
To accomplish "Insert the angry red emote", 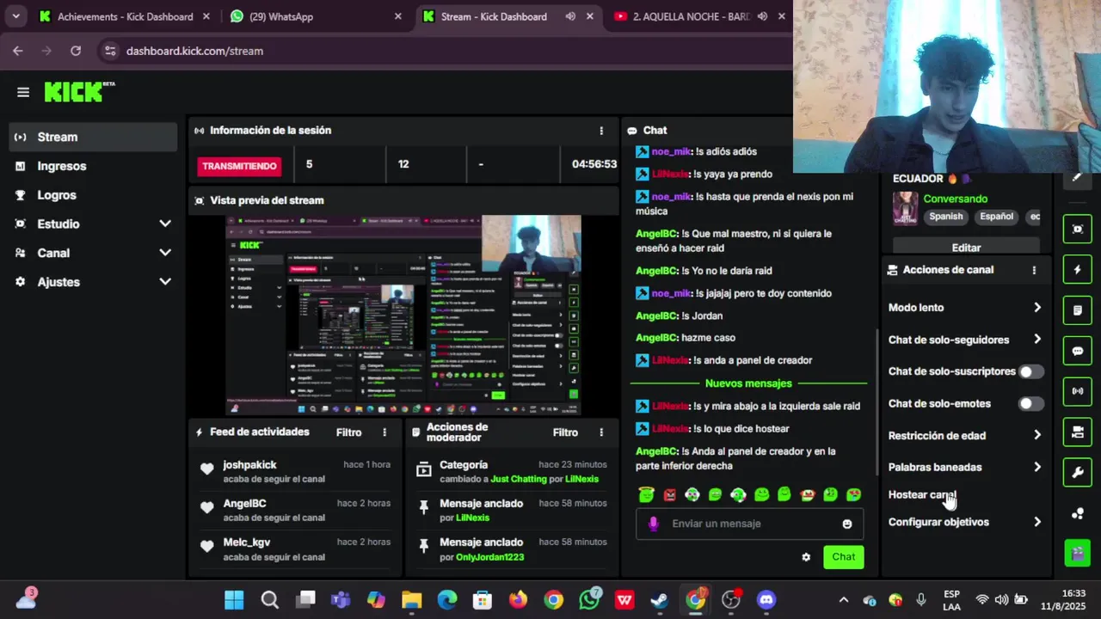I will click(670, 494).
